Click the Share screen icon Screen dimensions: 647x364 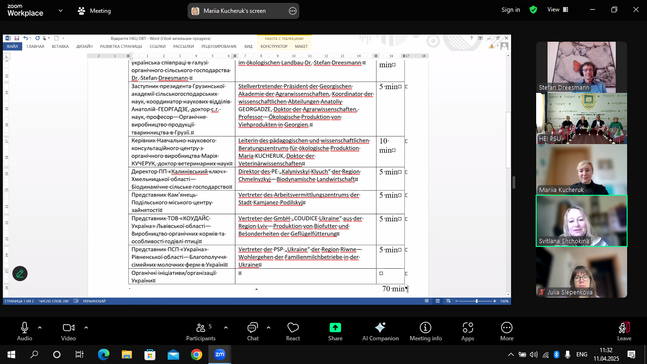click(335, 328)
